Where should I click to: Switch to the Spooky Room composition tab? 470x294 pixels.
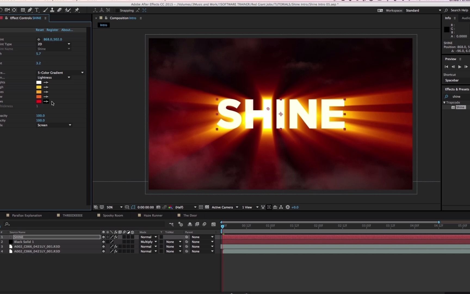113,215
